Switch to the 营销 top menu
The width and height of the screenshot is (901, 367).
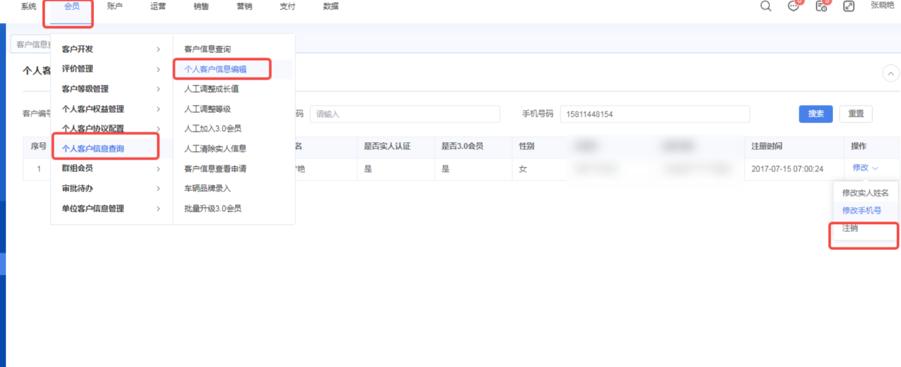(x=244, y=6)
